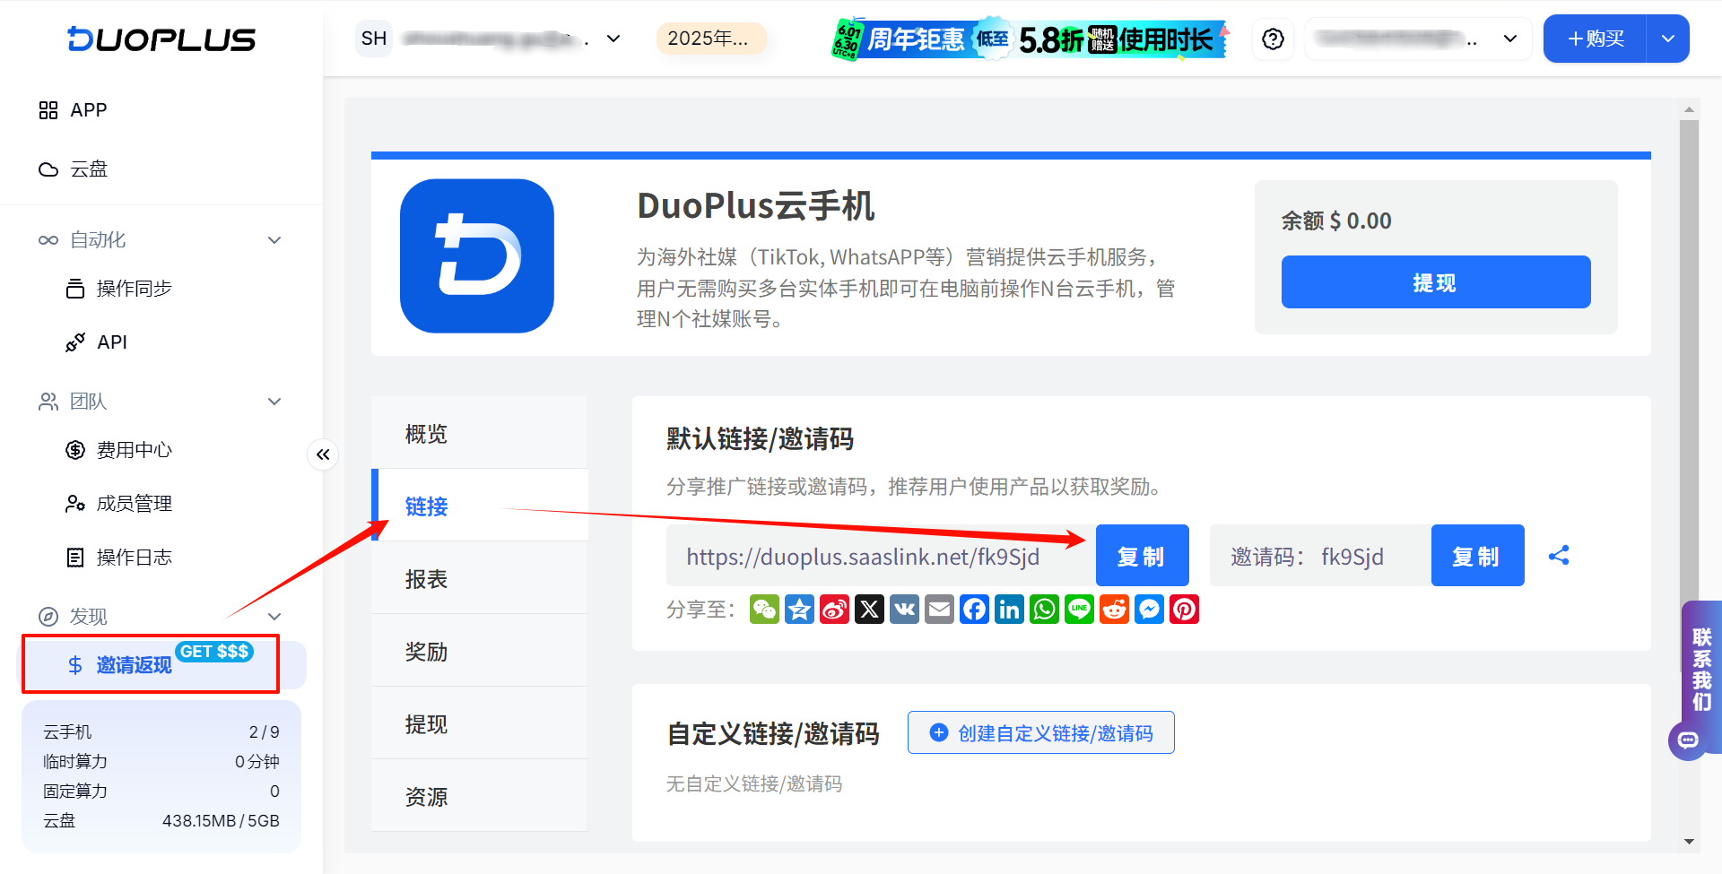Share to Pinterest icon

(1184, 610)
